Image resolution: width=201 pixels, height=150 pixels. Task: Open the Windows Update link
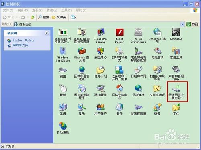tap(23, 40)
